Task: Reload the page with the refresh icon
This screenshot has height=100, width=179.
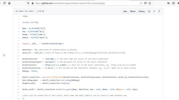Action: [x=4, y=3]
